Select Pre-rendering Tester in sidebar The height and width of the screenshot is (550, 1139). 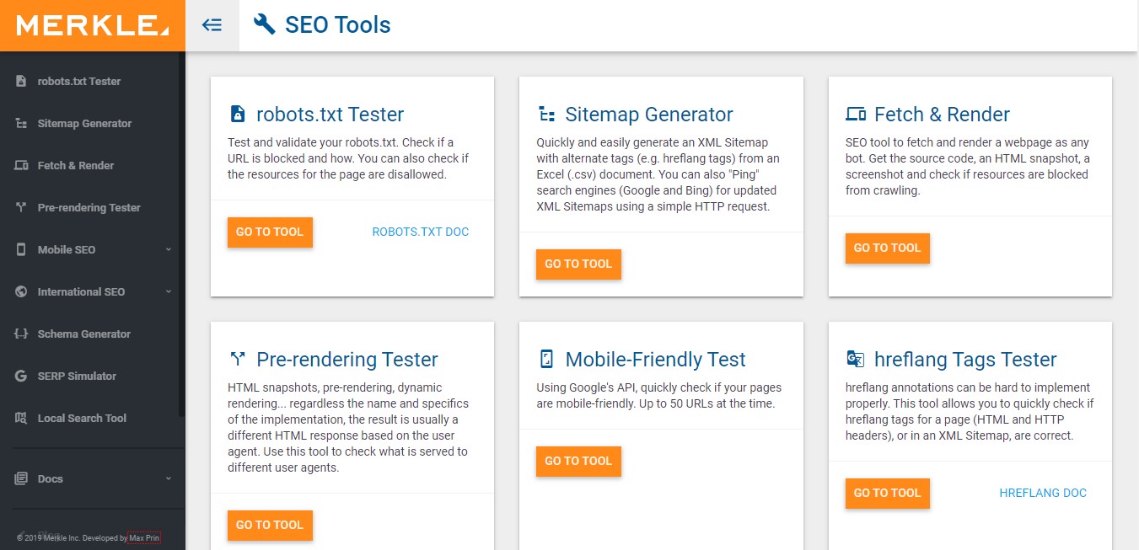(89, 207)
